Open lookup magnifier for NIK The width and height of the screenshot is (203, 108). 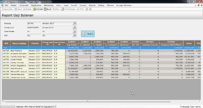(x=74, y=36)
